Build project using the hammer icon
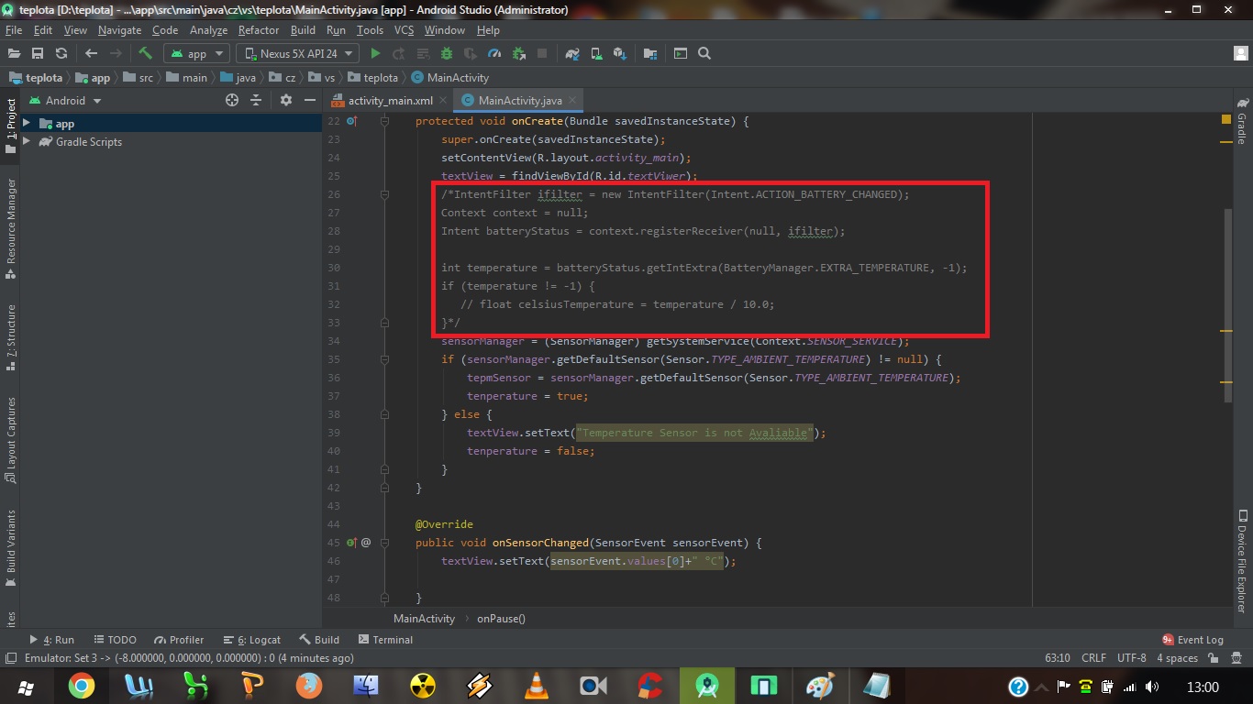The height and width of the screenshot is (704, 1253). pos(146,53)
